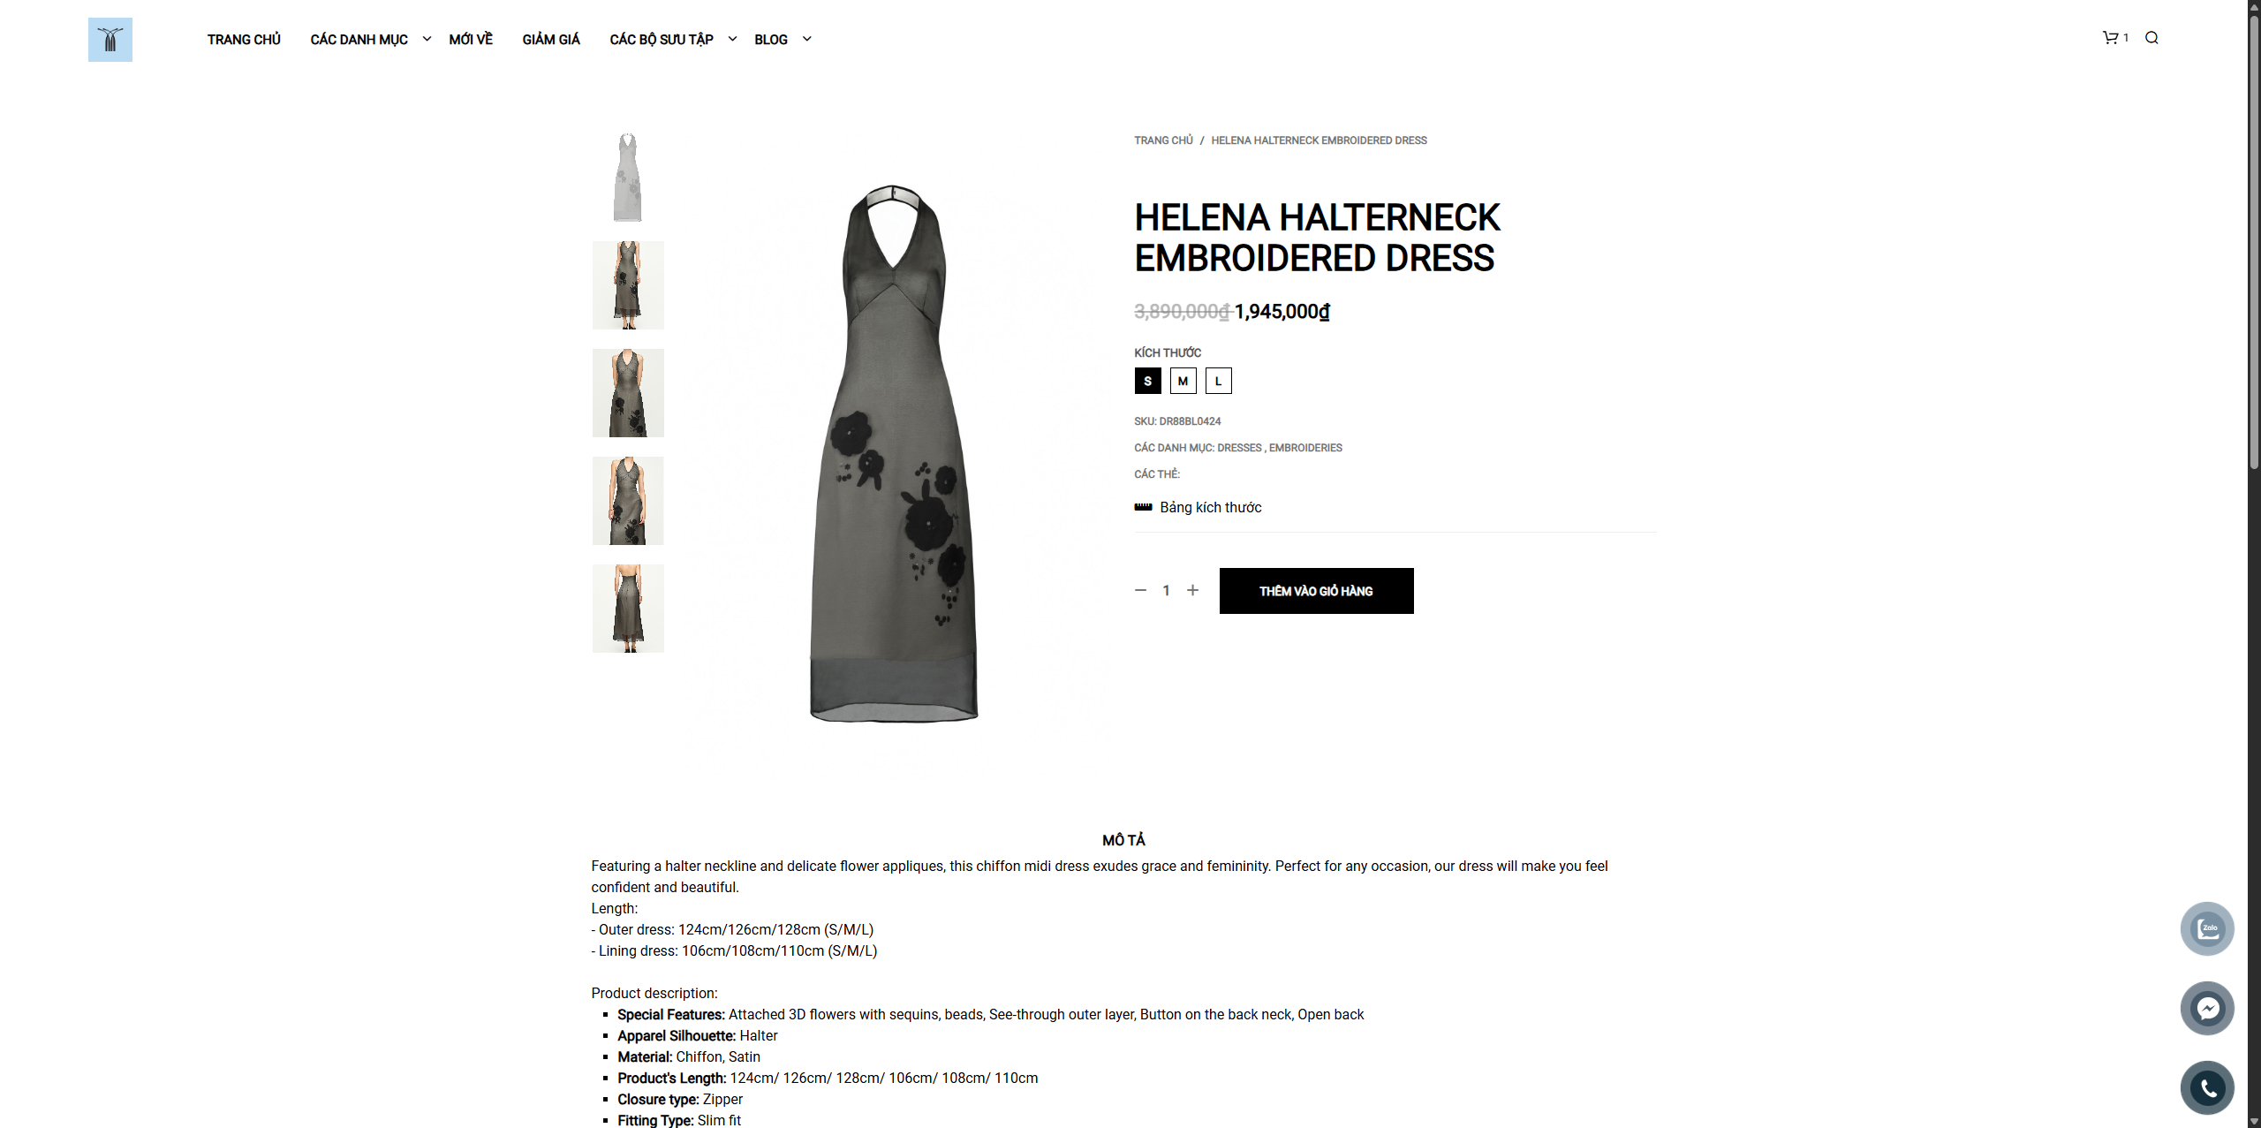Expand the CÁC DANH MỤC dropdown arrow
The width and height of the screenshot is (2261, 1128).
[427, 39]
